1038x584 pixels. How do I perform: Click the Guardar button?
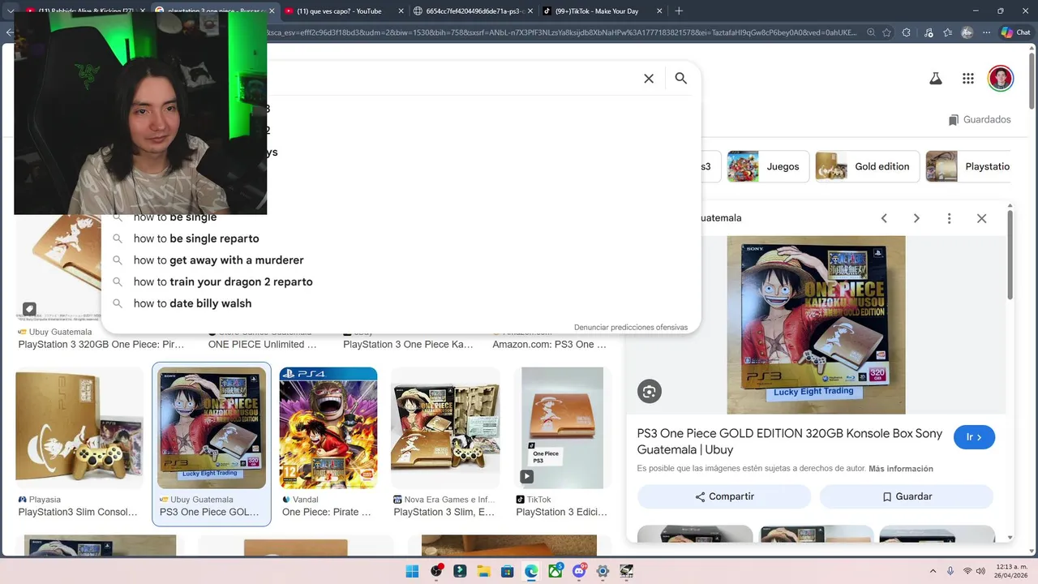(907, 496)
